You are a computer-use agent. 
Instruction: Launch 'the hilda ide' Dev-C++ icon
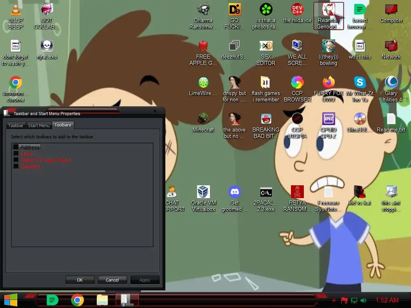tap(297, 13)
